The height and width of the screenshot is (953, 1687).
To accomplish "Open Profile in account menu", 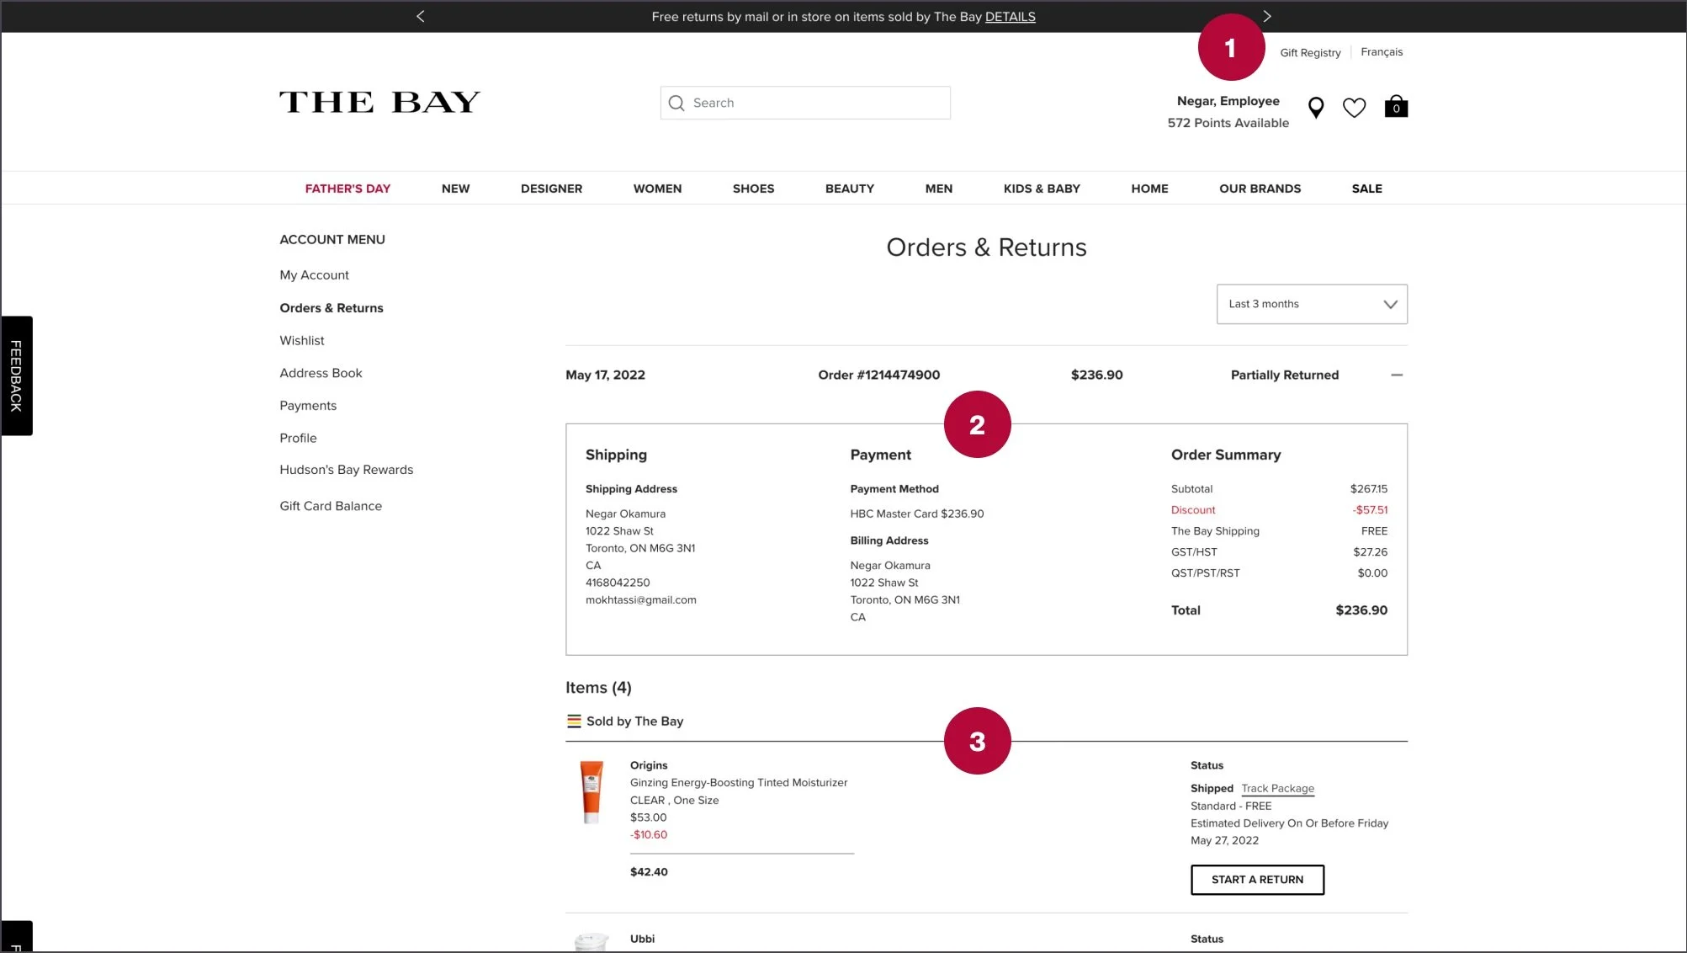I will click(x=298, y=439).
